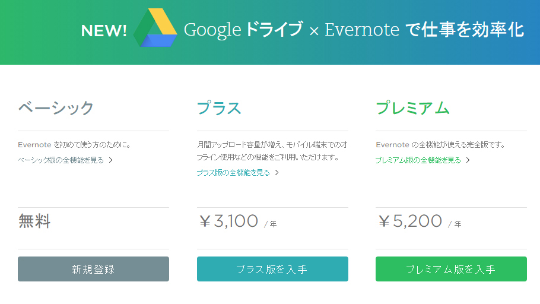Click the chevron beside プラス版の全機能を見る
This screenshot has height=304, width=540.
click(x=277, y=173)
